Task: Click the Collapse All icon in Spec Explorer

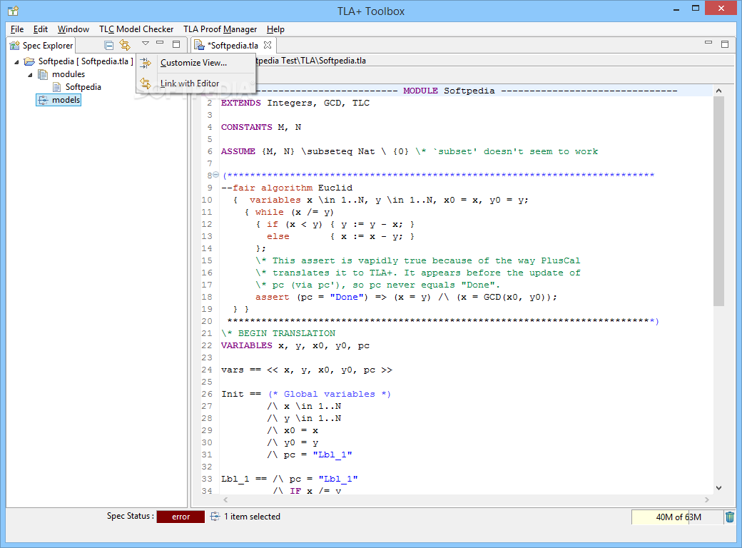Action: click(109, 46)
